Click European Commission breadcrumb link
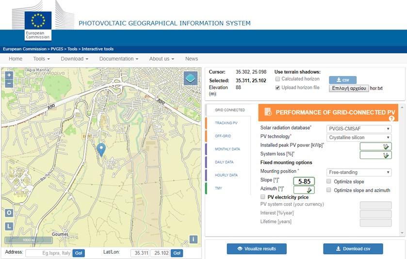Screen dimensions: 407x259 click(25, 49)
